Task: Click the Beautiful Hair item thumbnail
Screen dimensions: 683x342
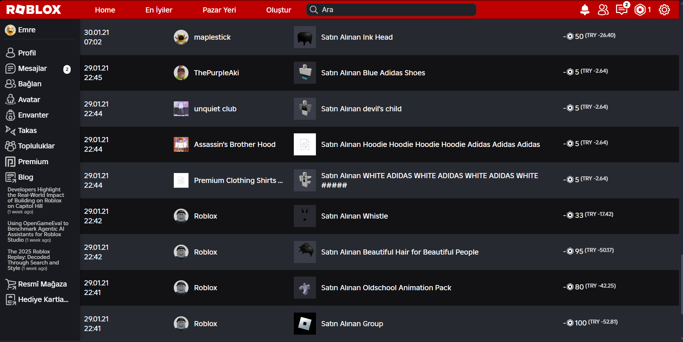Action: (305, 252)
